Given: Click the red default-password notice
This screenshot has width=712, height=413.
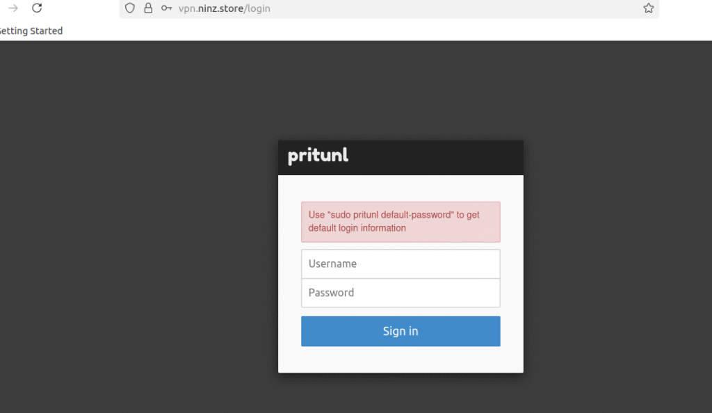Looking at the screenshot, I should coord(400,222).
